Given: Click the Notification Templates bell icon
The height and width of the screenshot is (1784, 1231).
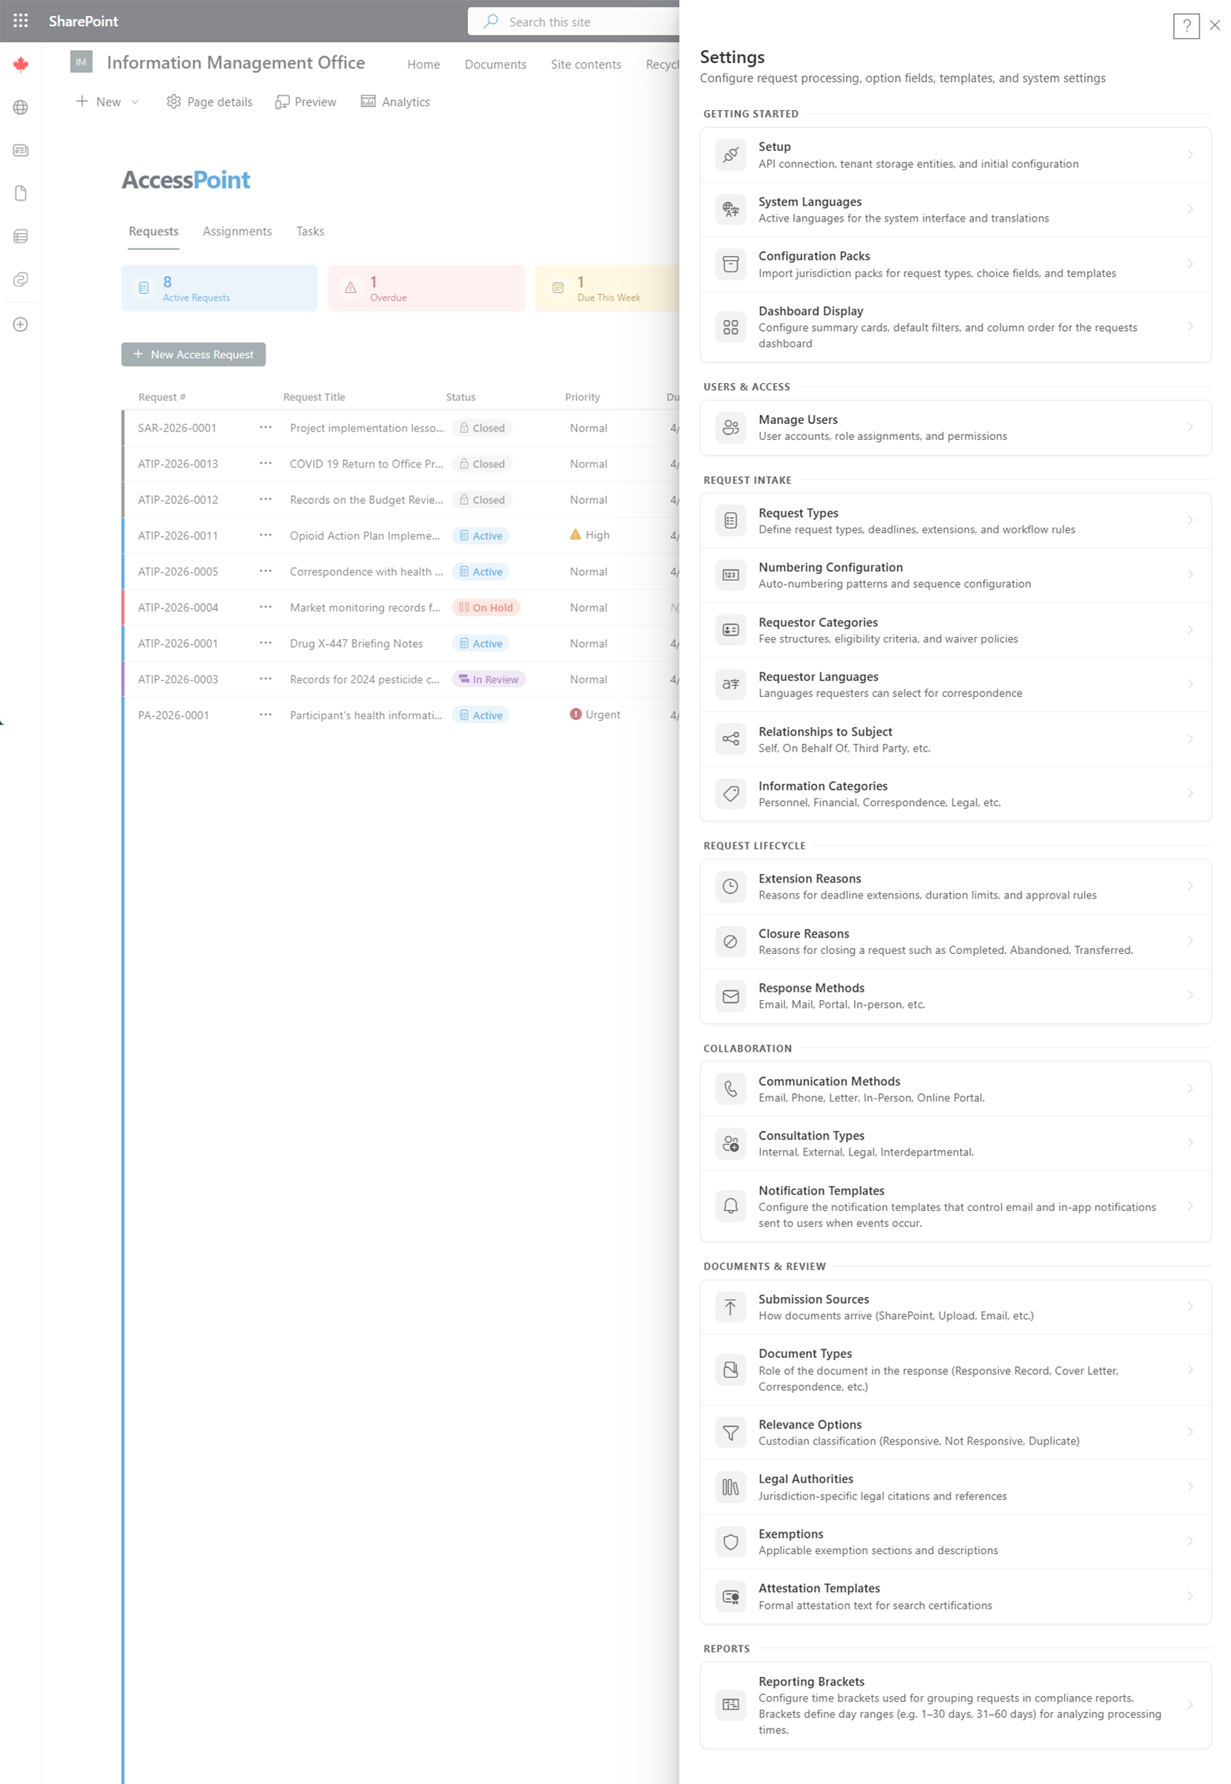Looking at the screenshot, I should (x=729, y=1206).
